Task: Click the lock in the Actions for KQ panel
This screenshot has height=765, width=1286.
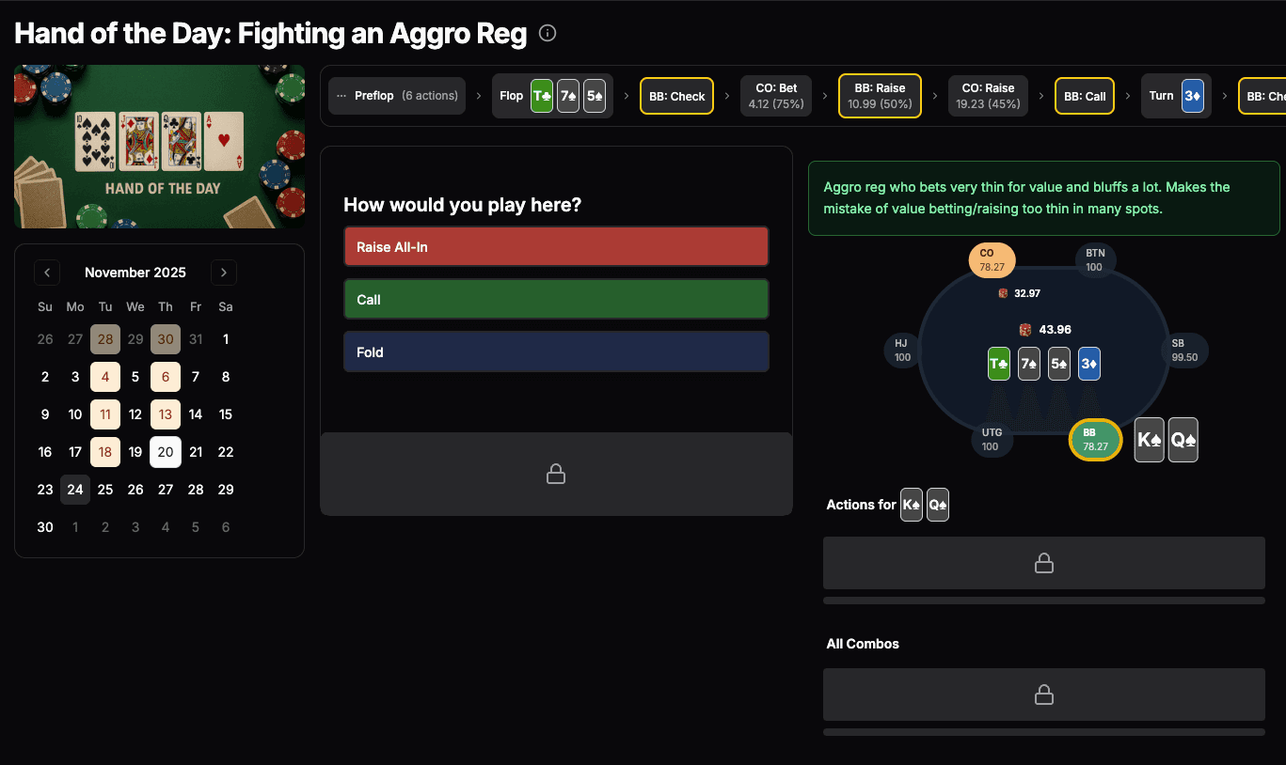Action: (x=1043, y=563)
